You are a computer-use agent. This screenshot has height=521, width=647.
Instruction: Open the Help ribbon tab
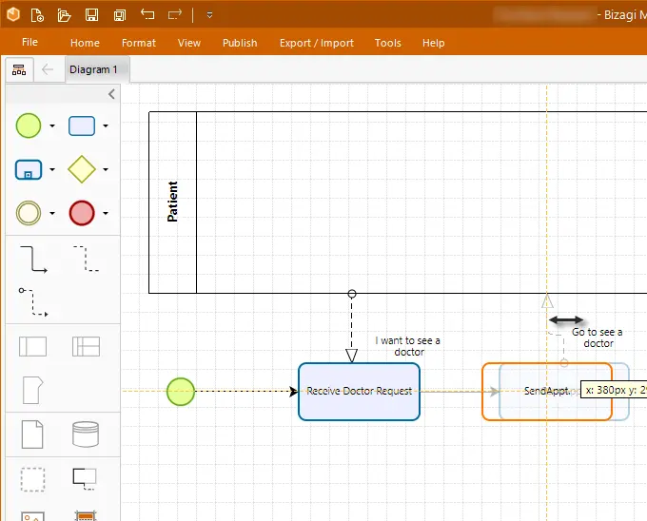[433, 43]
